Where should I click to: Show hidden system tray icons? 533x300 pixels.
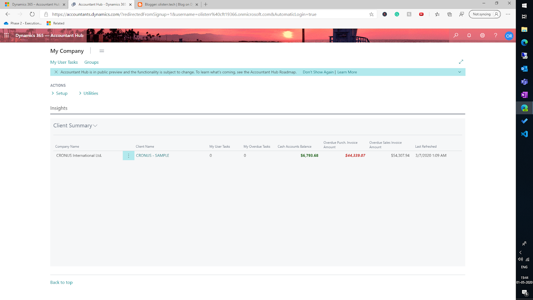point(520,252)
